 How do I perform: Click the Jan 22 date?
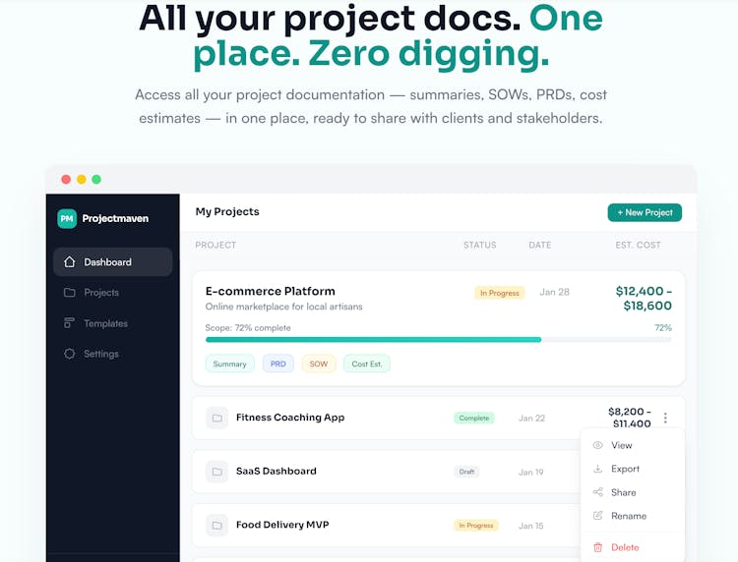531,418
